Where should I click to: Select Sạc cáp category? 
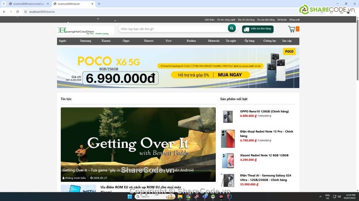coord(287,41)
